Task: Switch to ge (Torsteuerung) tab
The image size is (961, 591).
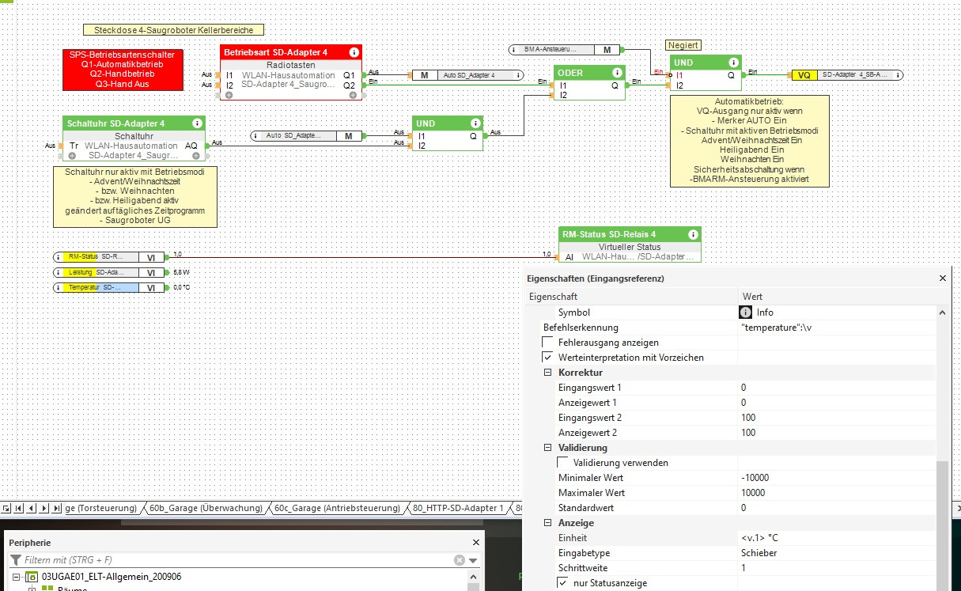Action: coord(101,508)
